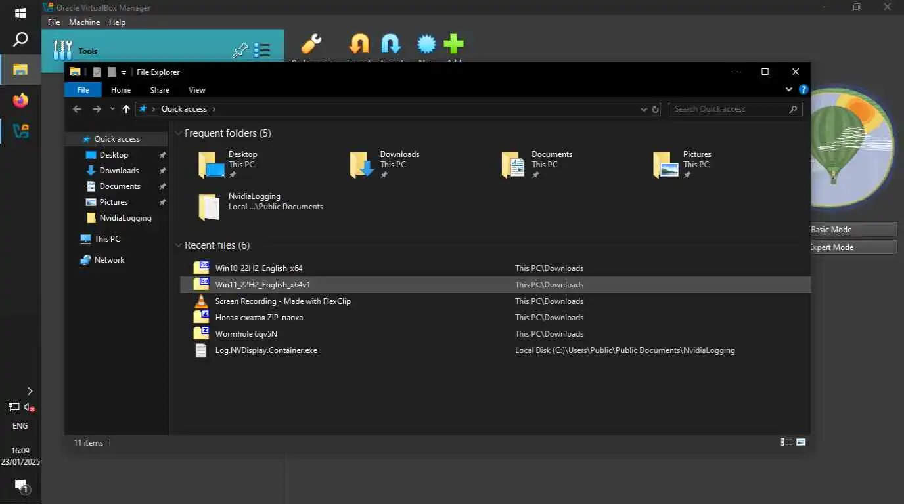The image size is (904, 504).
Task: Open the Windows Start menu
Action: [20, 12]
